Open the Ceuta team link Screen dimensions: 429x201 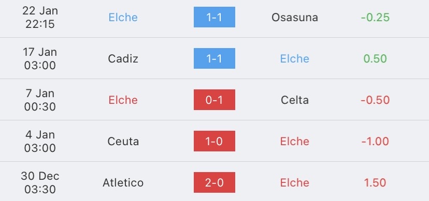(x=123, y=141)
